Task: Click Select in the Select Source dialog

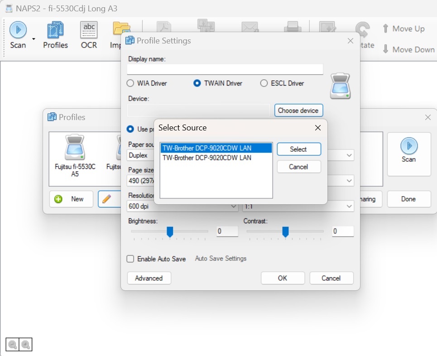Action: (299, 149)
